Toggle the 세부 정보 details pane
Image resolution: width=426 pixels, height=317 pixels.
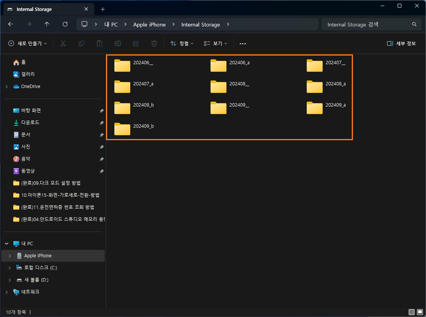401,43
